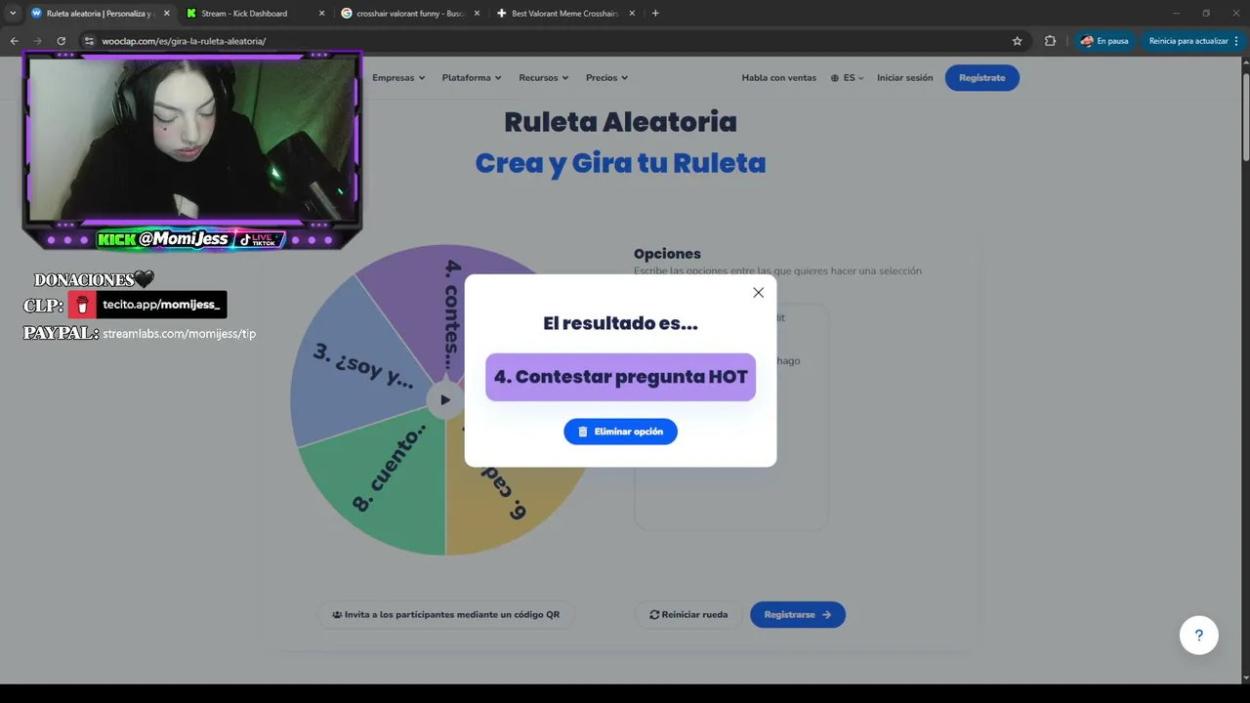The height and width of the screenshot is (703, 1250).
Task: Click the webcam overlay thumbnail
Action: (x=192, y=140)
